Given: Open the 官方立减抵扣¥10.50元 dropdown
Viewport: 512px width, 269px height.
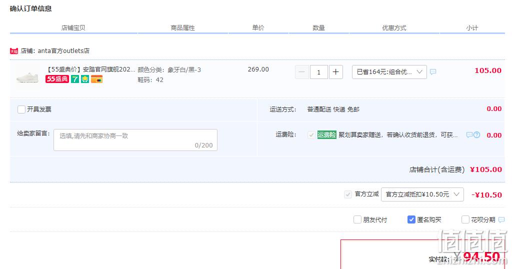Looking at the screenshot, I should [422, 194].
